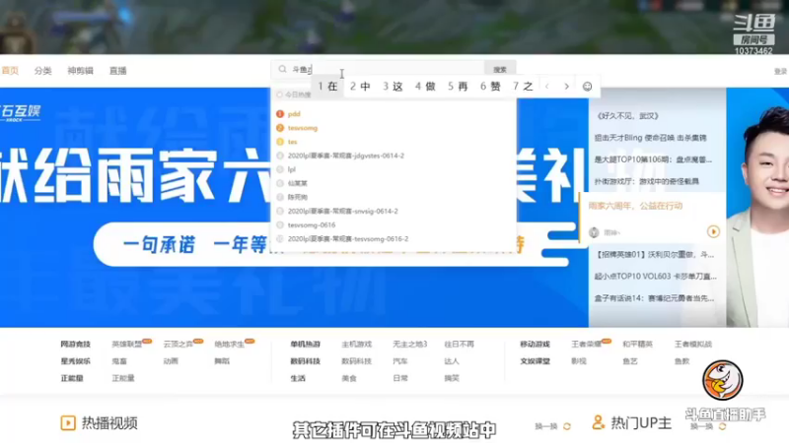The image size is (789, 443).
Task: Open the 美食 category link
Action: pos(349,378)
